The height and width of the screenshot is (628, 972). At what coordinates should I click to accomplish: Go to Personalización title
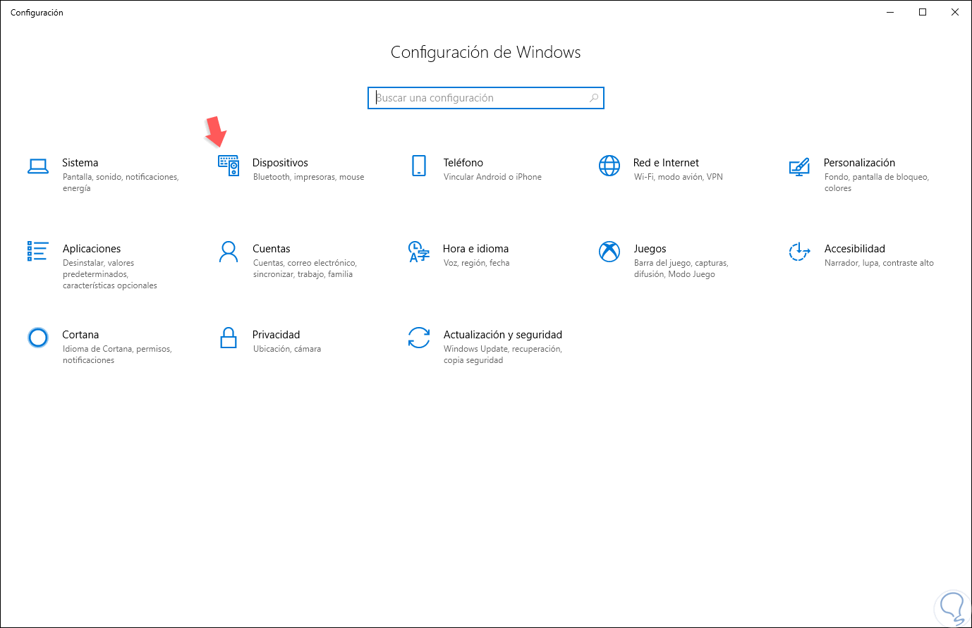pyautogui.click(x=859, y=163)
